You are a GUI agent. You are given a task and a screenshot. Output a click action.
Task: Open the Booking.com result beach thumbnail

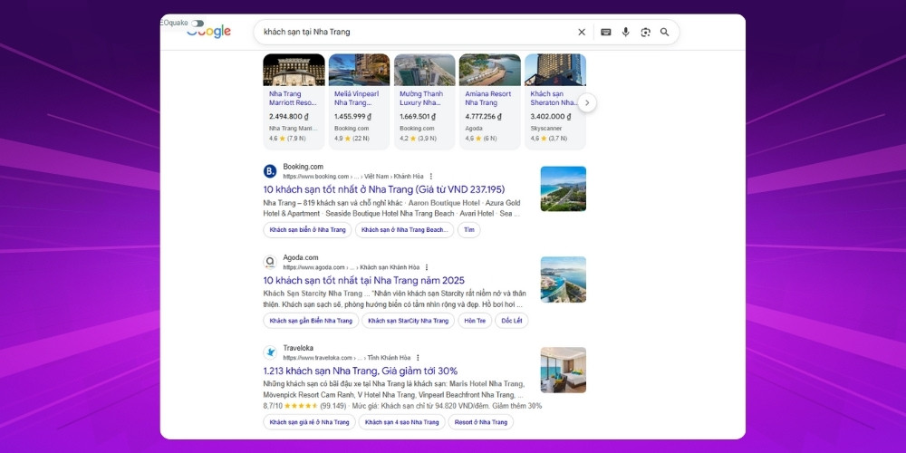tap(564, 189)
